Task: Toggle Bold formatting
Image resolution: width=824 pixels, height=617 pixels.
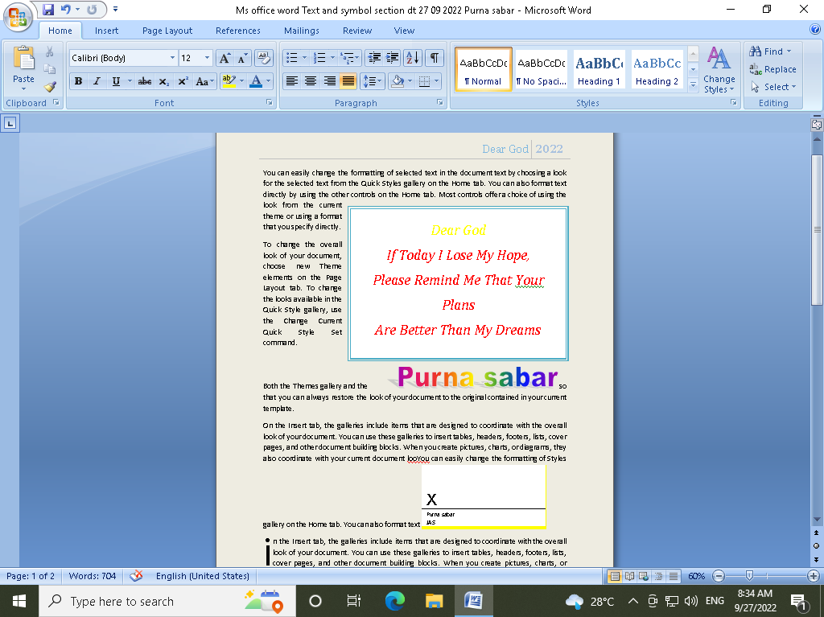Action: tap(78, 81)
